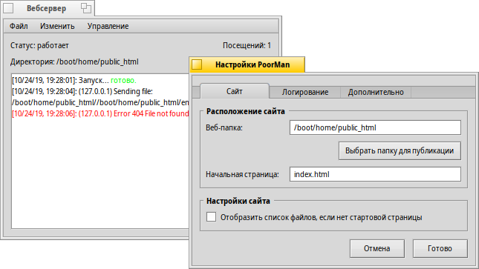Enable file listing when no start page
The image size is (479, 269).
click(211, 217)
